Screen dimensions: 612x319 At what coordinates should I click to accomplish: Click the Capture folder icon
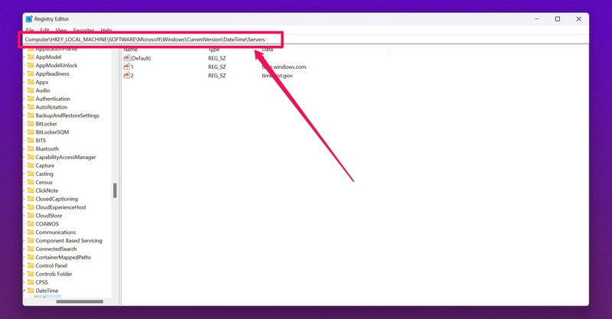[31, 165]
